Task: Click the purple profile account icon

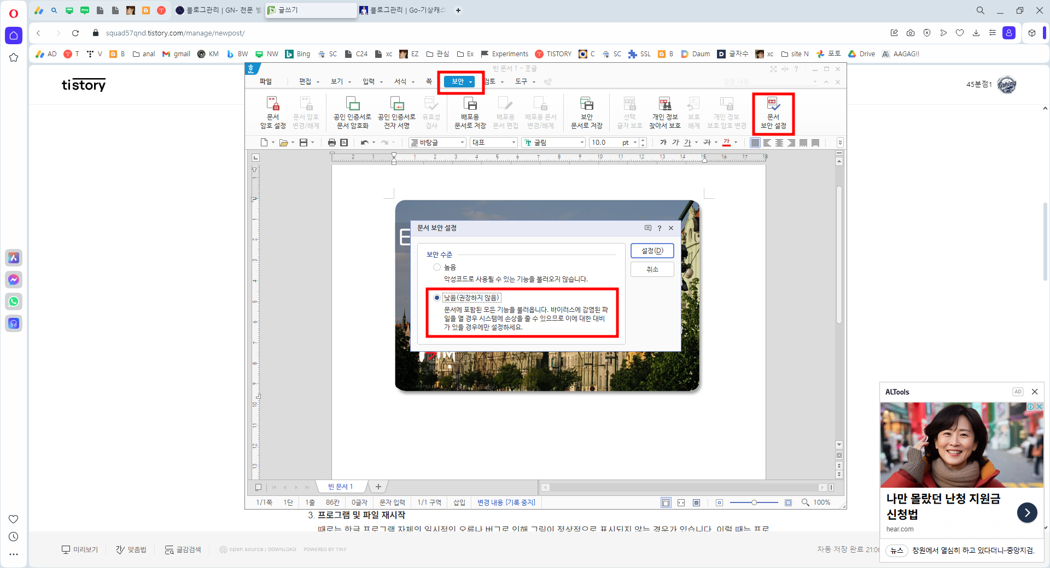Action: (1009, 33)
